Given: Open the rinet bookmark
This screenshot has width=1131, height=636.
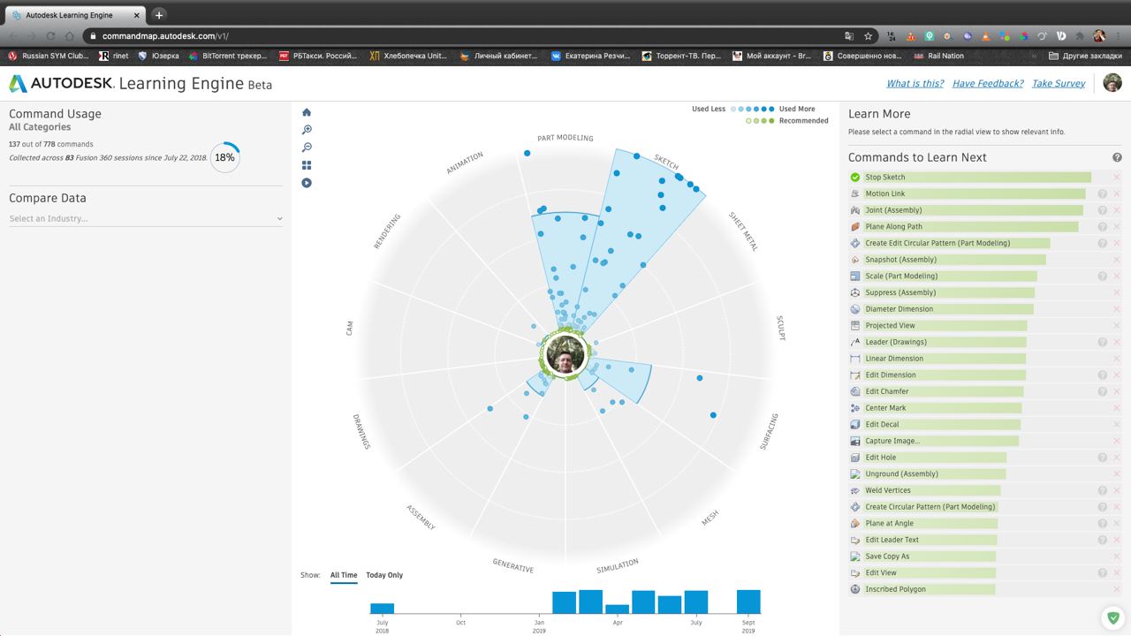Looking at the screenshot, I should pos(114,56).
